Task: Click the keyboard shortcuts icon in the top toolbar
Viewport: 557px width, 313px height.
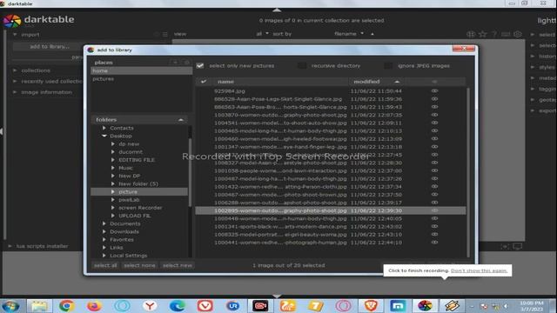Action: click(x=506, y=34)
